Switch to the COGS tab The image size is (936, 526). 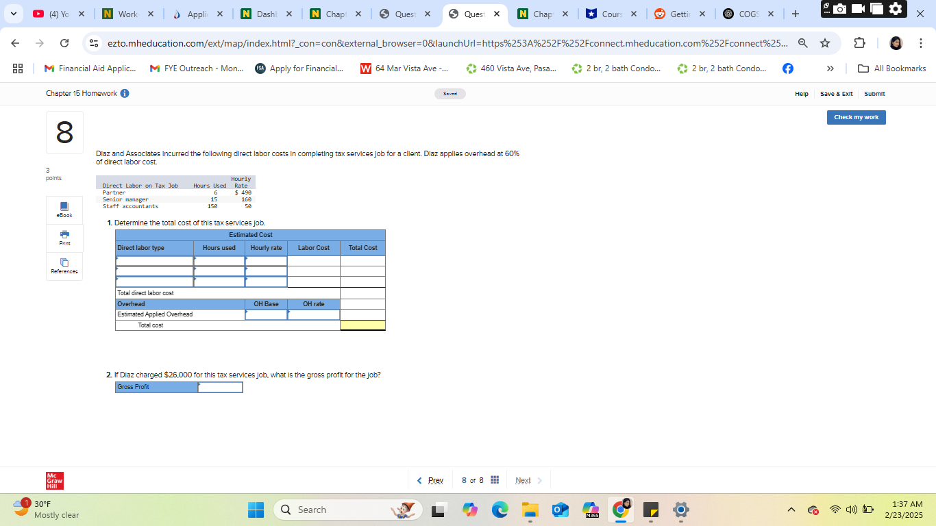point(750,14)
